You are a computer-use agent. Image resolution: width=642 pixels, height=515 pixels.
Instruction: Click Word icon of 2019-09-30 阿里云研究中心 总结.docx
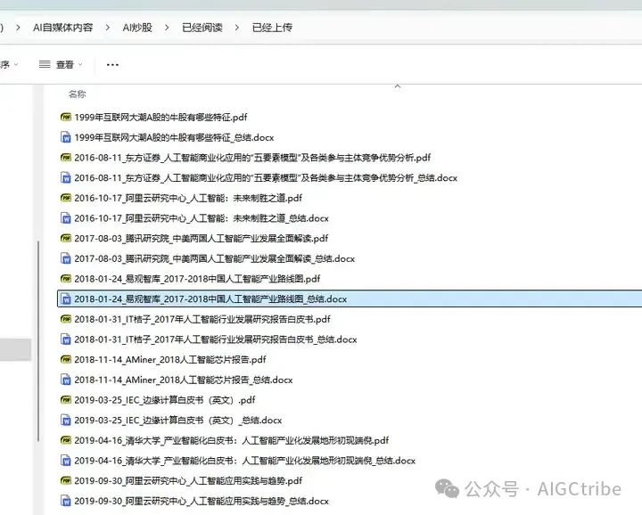(66, 501)
